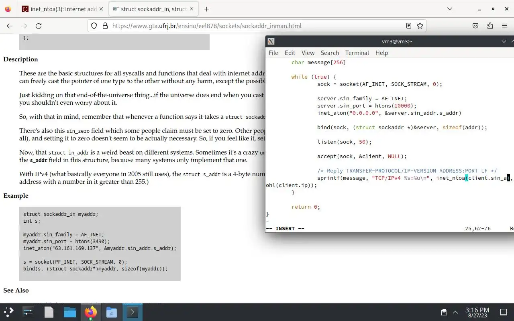The width and height of the screenshot is (514, 321).
Task: Bookmark this page with the star
Action: [x=420, y=26]
